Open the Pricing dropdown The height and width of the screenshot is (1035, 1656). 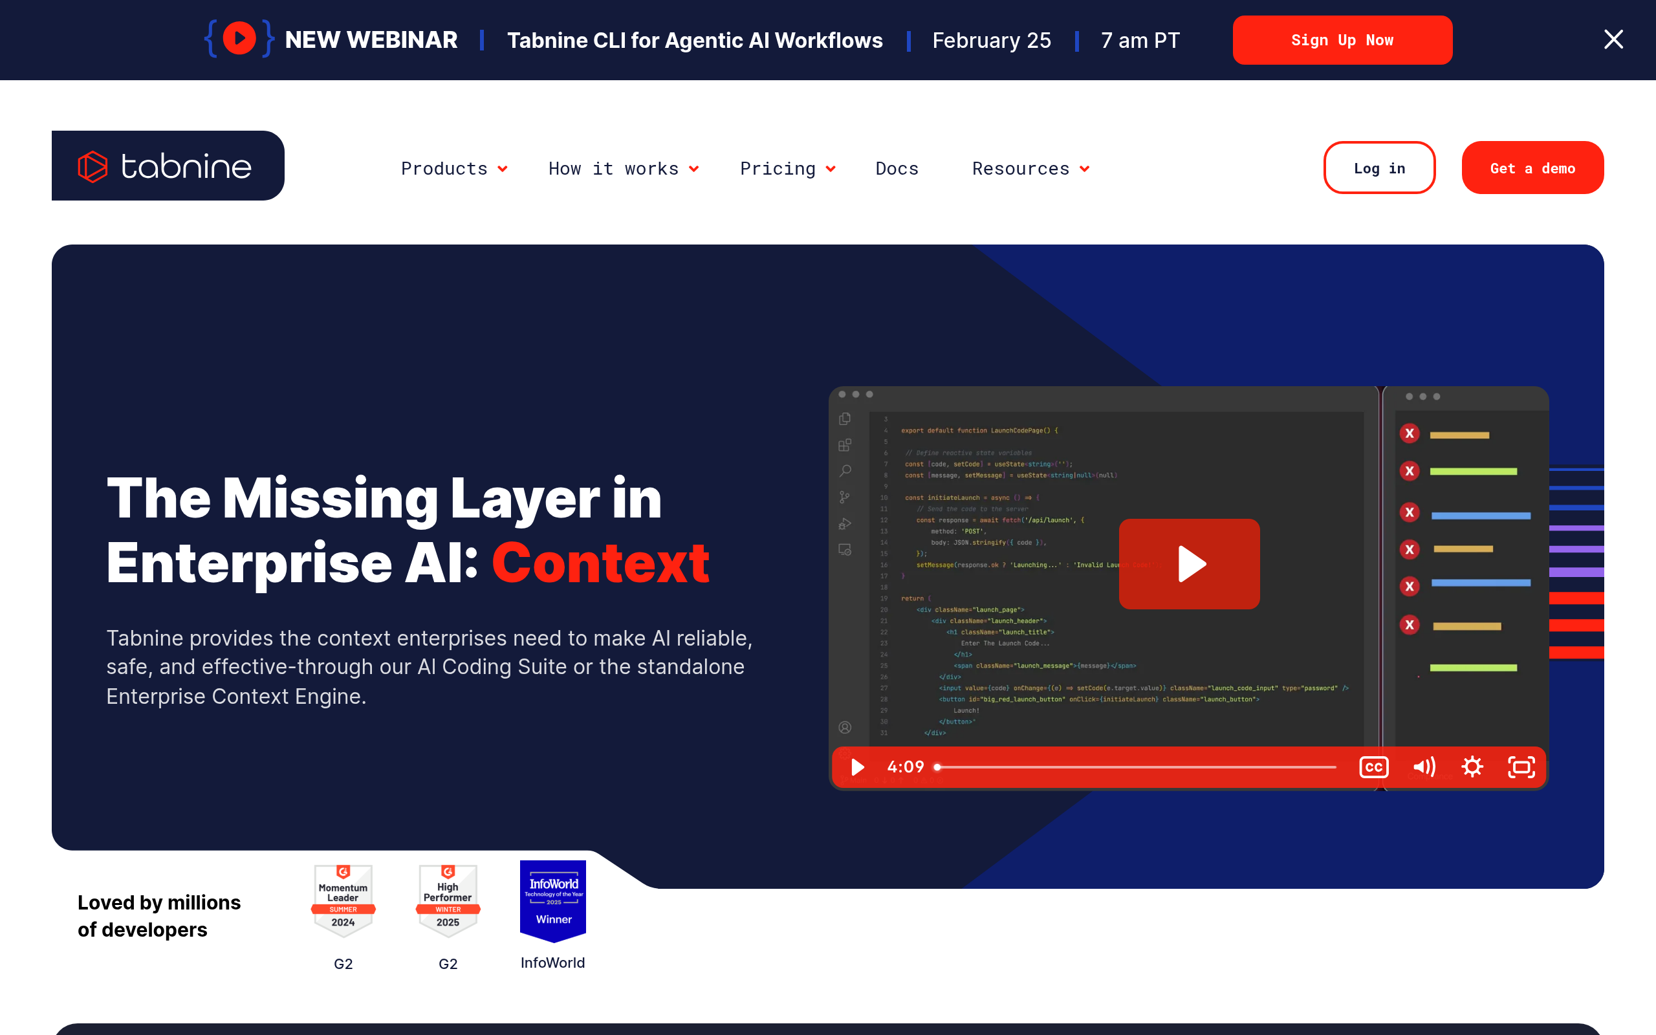click(787, 168)
